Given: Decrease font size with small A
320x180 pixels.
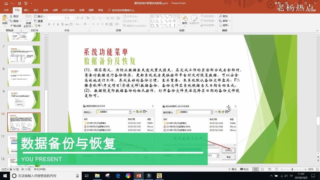Looking at the screenshot, I should coord(82,18).
